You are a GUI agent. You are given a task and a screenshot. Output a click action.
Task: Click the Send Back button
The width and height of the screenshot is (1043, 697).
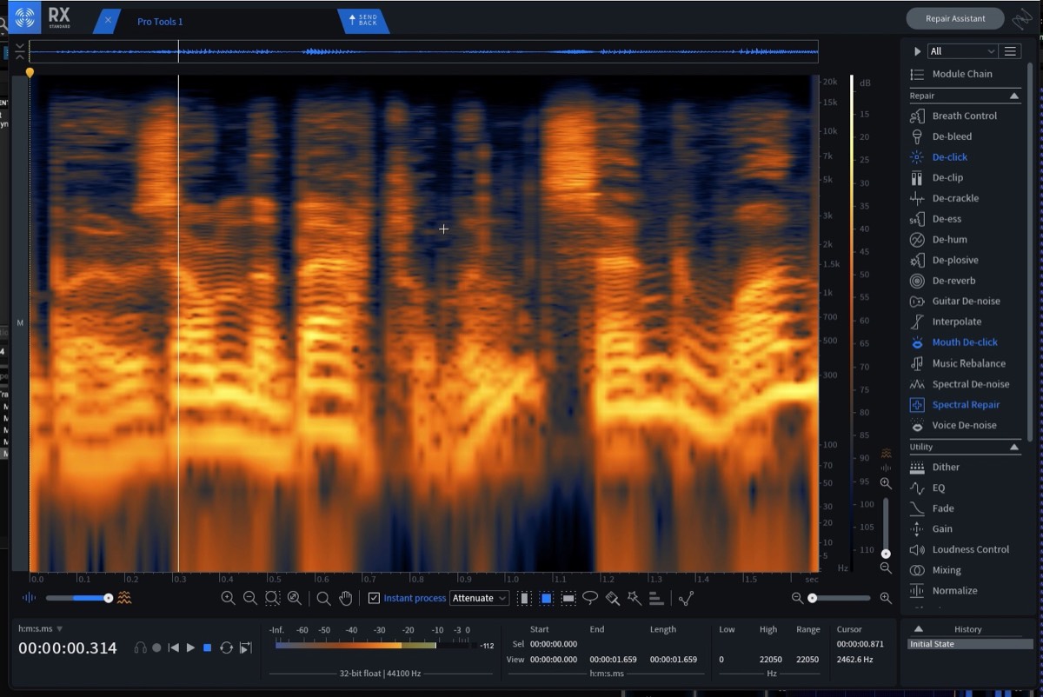point(363,20)
